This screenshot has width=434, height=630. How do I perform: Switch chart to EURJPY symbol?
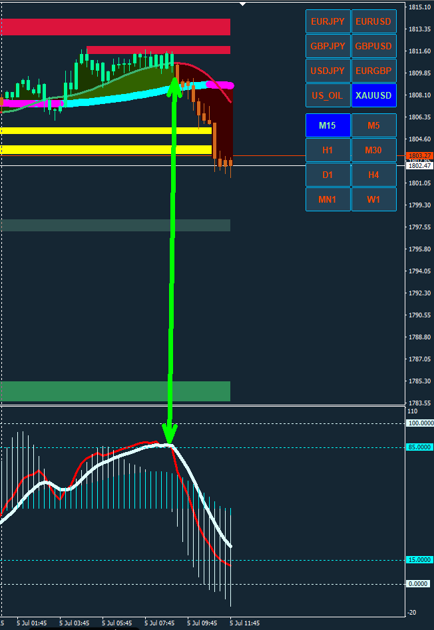pos(327,21)
